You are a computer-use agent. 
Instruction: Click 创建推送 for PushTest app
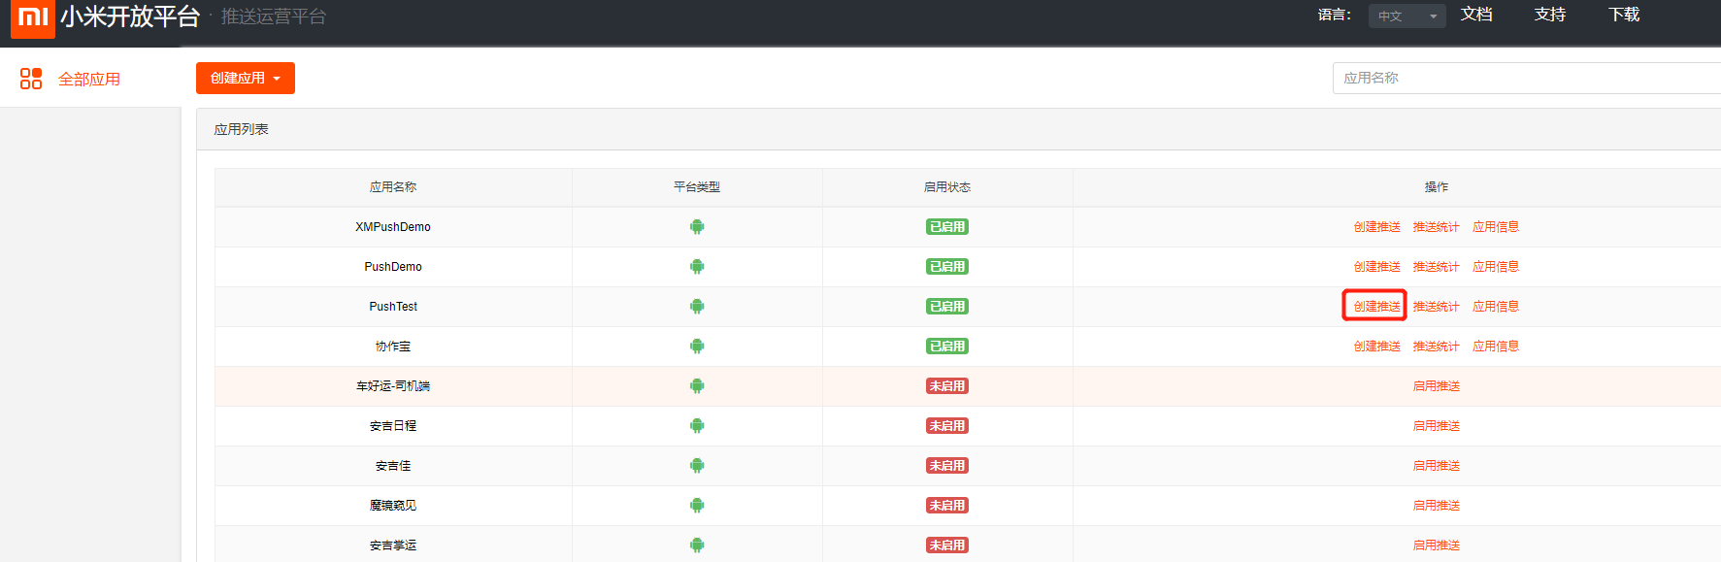click(x=1376, y=307)
